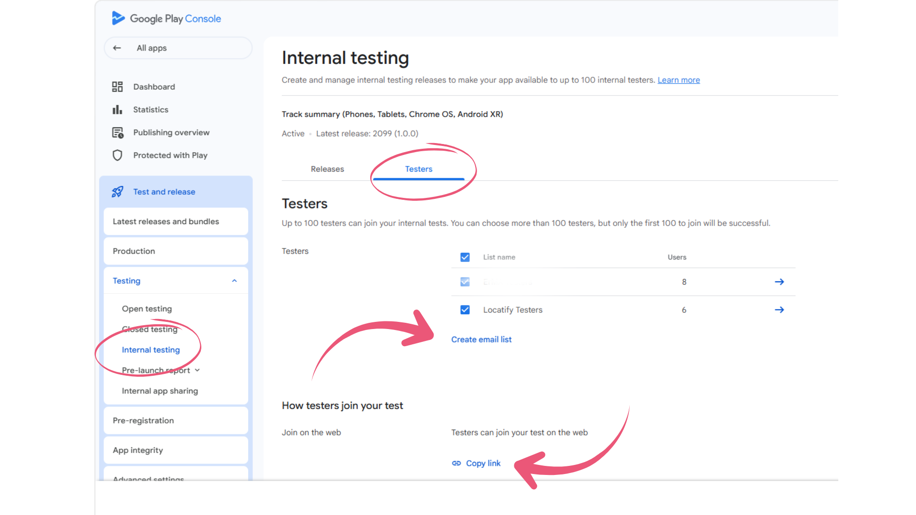Toggle the List name header checkbox
Viewport: 916px width, 515px height.
pyautogui.click(x=465, y=257)
